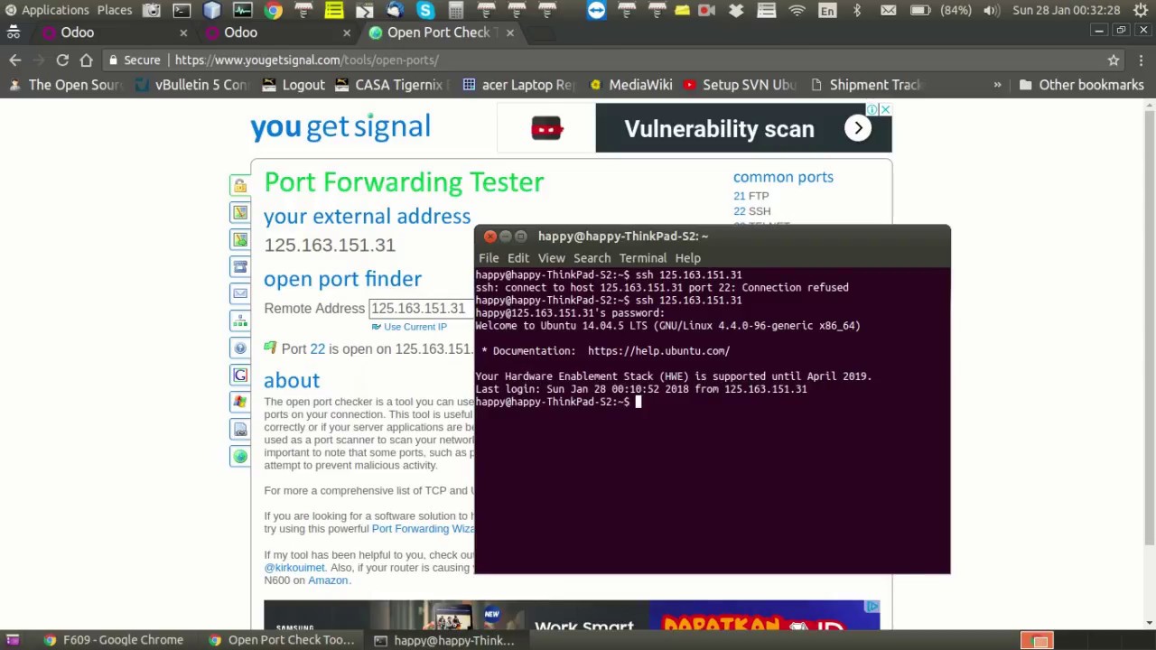This screenshot has height=650, width=1156.
Task: Go to Chrome home page
Action: pos(86,60)
